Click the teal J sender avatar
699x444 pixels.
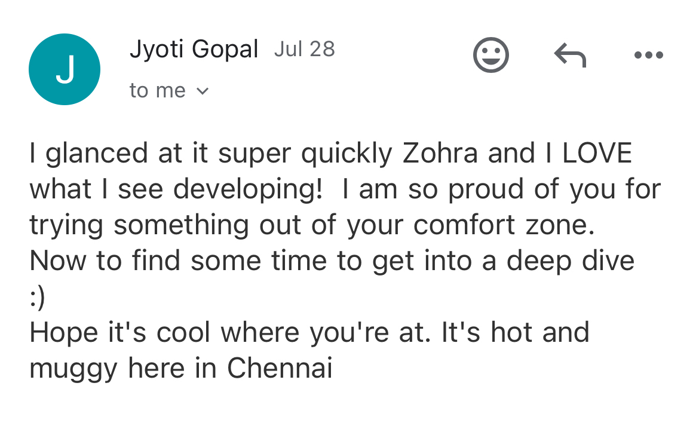point(65,69)
